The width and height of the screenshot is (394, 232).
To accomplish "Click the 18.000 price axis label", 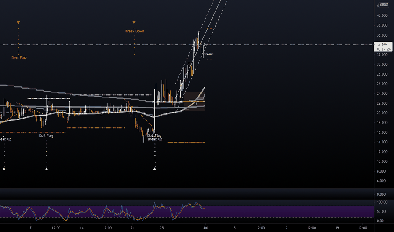I will [x=382, y=123].
